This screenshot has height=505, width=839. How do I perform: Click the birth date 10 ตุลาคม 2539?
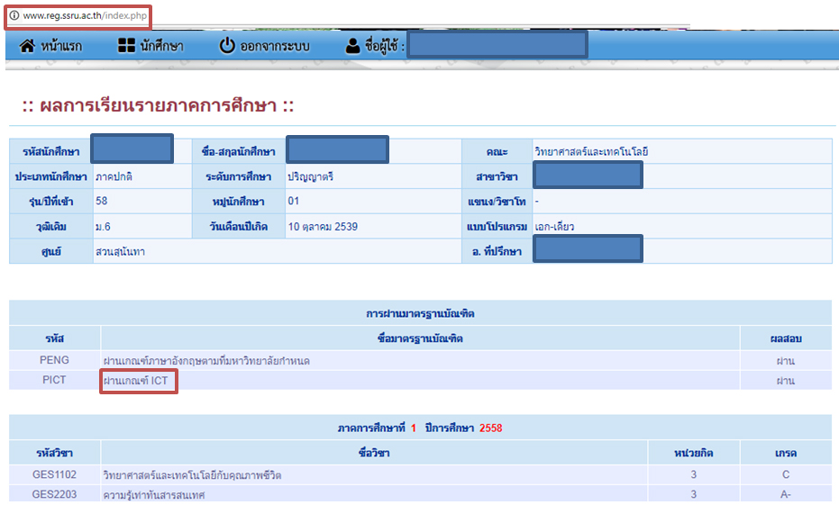click(x=323, y=226)
